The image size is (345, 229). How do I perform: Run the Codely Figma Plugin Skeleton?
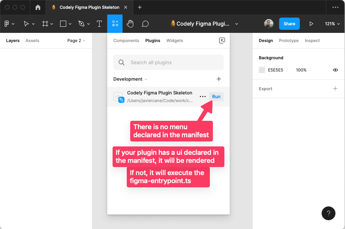(x=216, y=96)
